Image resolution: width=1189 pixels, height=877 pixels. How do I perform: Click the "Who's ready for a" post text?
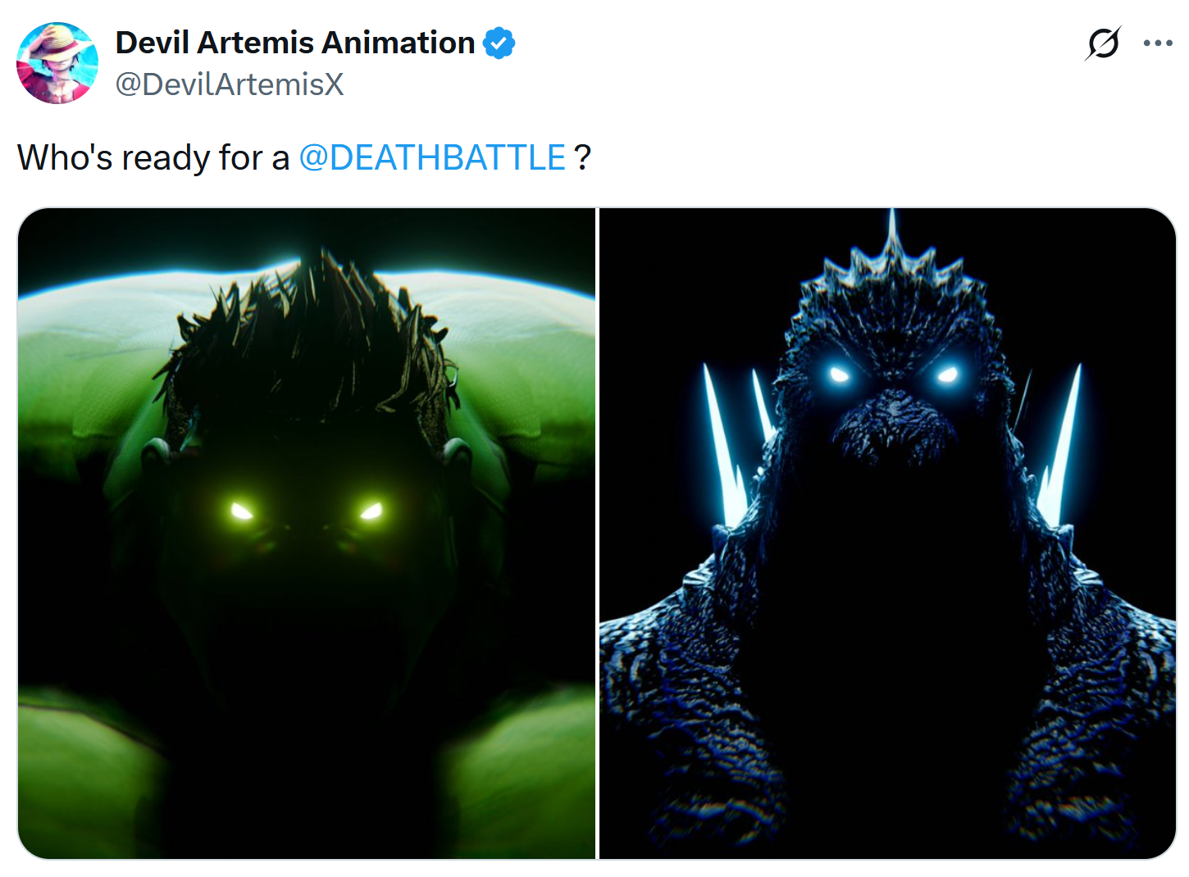[153, 157]
